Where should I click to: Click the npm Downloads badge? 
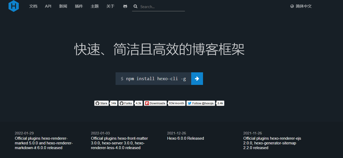coord(155,103)
